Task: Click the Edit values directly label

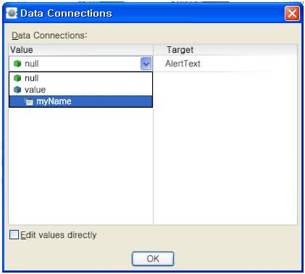Action: (59, 235)
